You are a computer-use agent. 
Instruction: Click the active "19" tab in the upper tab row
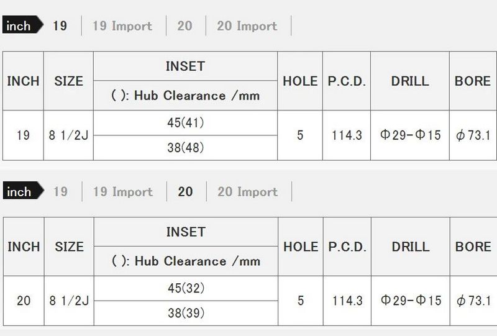[60, 26]
